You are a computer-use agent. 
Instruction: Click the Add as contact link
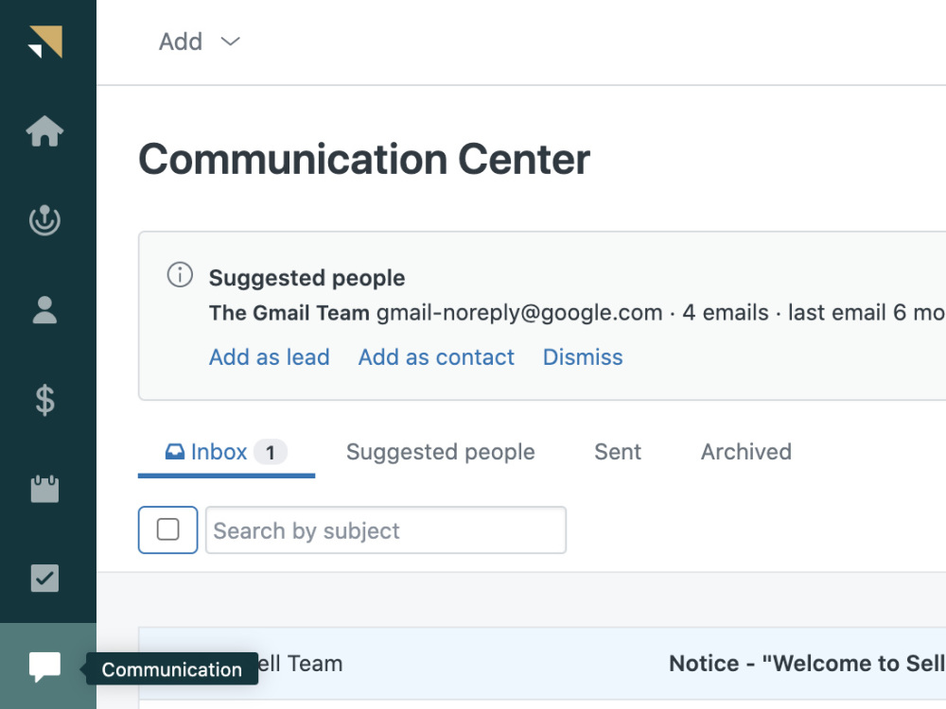[436, 357]
